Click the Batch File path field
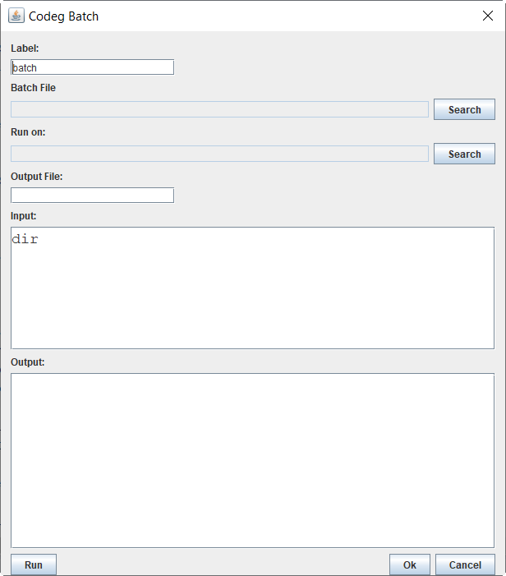Image resolution: width=506 pixels, height=576 pixels. [x=219, y=109]
